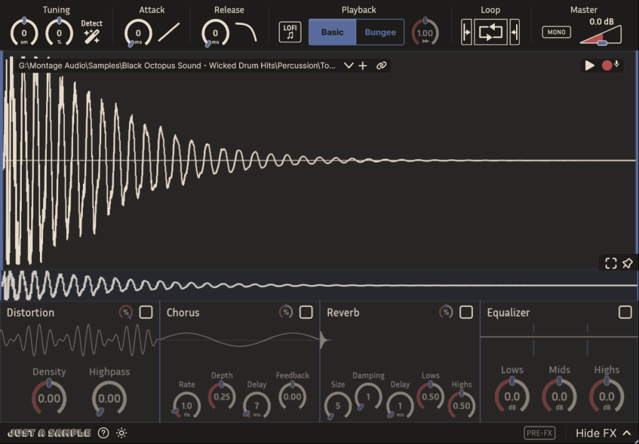The height and width of the screenshot is (444, 639).
Task: Pin the waveform view with pin icon
Action: coord(628,263)
